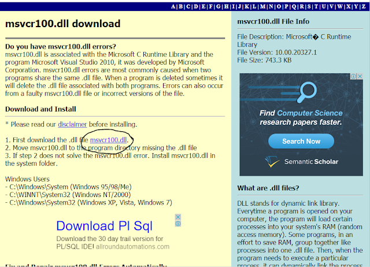This screenshot has height=267, width=370.
Task: Go to letter U in alphabet index
Action: tap(324, 6)
